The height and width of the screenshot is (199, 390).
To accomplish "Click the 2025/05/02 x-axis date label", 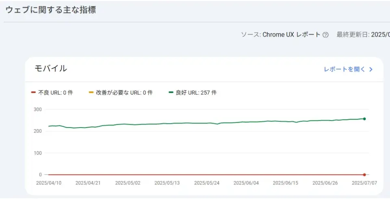I will tap(128, 183).
